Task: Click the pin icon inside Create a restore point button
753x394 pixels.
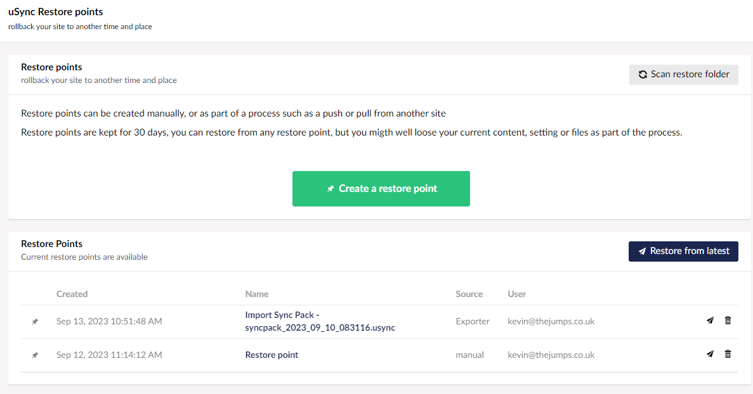Action: pos(331,188)
